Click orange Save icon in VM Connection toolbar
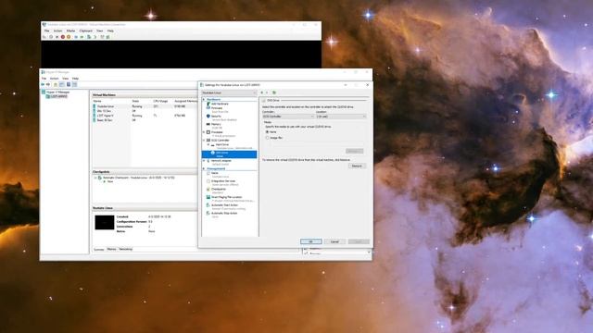This screenshot has height=333, width=593. click(69, 37)
